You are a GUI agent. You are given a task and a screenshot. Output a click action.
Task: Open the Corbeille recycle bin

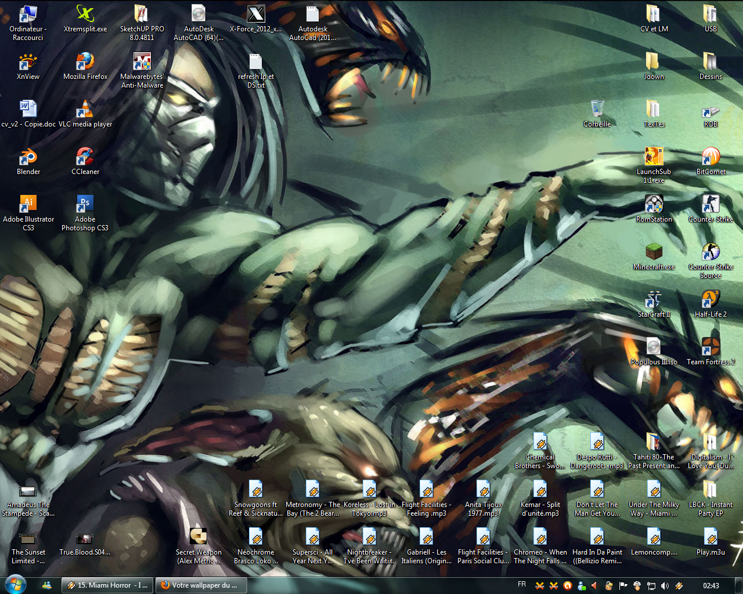pyautogui.click(x=597, y=114)
